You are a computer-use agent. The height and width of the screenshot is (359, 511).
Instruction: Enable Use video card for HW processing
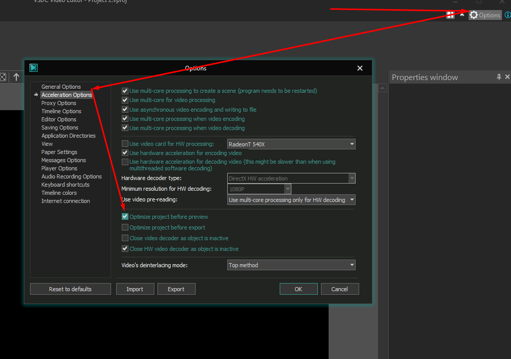[x=125, y=143]
